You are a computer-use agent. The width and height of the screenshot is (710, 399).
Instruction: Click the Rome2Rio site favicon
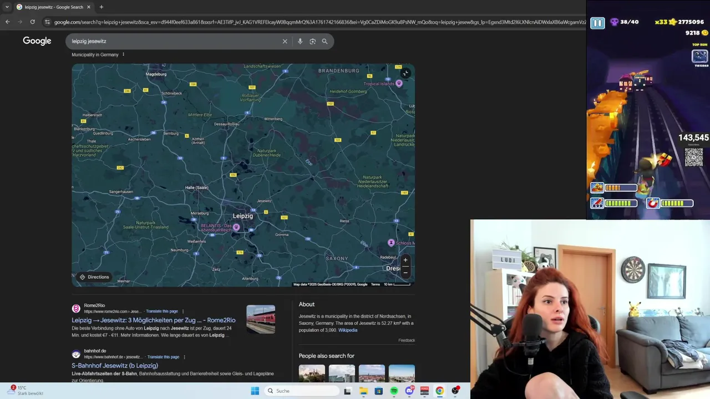(x=76, y=309)
